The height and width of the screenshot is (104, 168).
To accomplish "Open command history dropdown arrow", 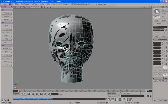I will [106, 99].
